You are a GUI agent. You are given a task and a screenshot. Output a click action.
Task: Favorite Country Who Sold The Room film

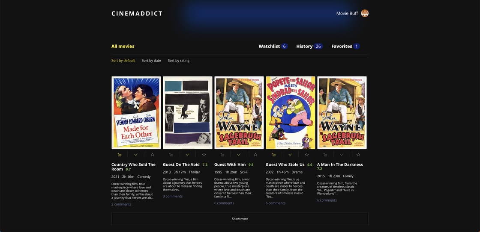(x=153, y=155)
